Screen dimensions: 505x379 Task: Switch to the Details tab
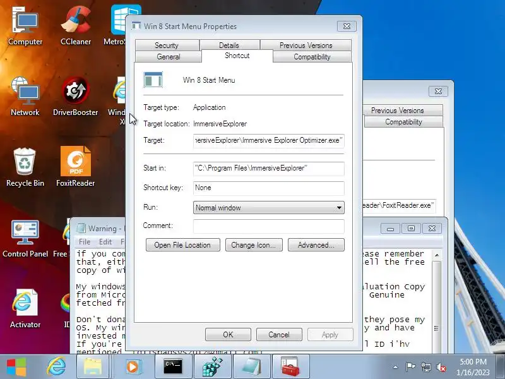tap(229, 45)
